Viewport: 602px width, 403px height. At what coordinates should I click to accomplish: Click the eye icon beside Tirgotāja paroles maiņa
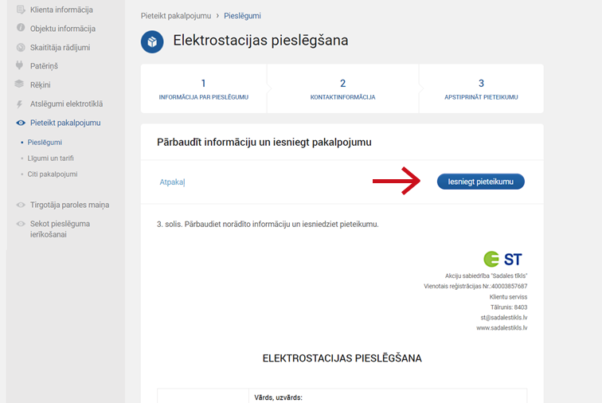[21, 205]
